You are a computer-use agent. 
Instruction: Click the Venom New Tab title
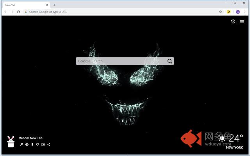tap(30, 138)
